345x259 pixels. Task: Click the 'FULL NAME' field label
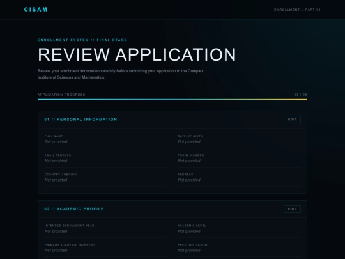pos(54,136)
